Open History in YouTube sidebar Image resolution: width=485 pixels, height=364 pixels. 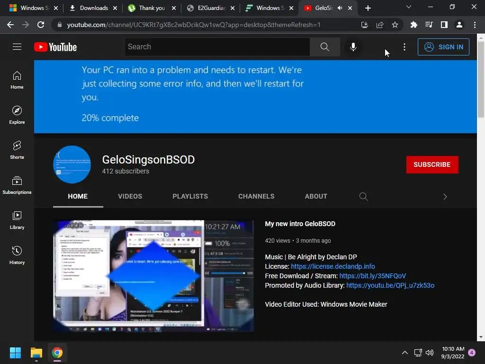click(17, 255)
